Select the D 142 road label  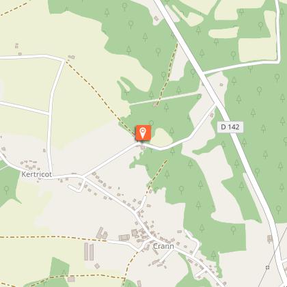(230, 127)
